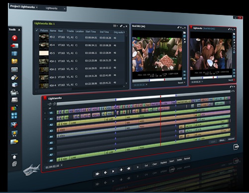This screenshot has height=193, width=249.
Task: Toggle the V1 video track selector
Action: [51, 113]
